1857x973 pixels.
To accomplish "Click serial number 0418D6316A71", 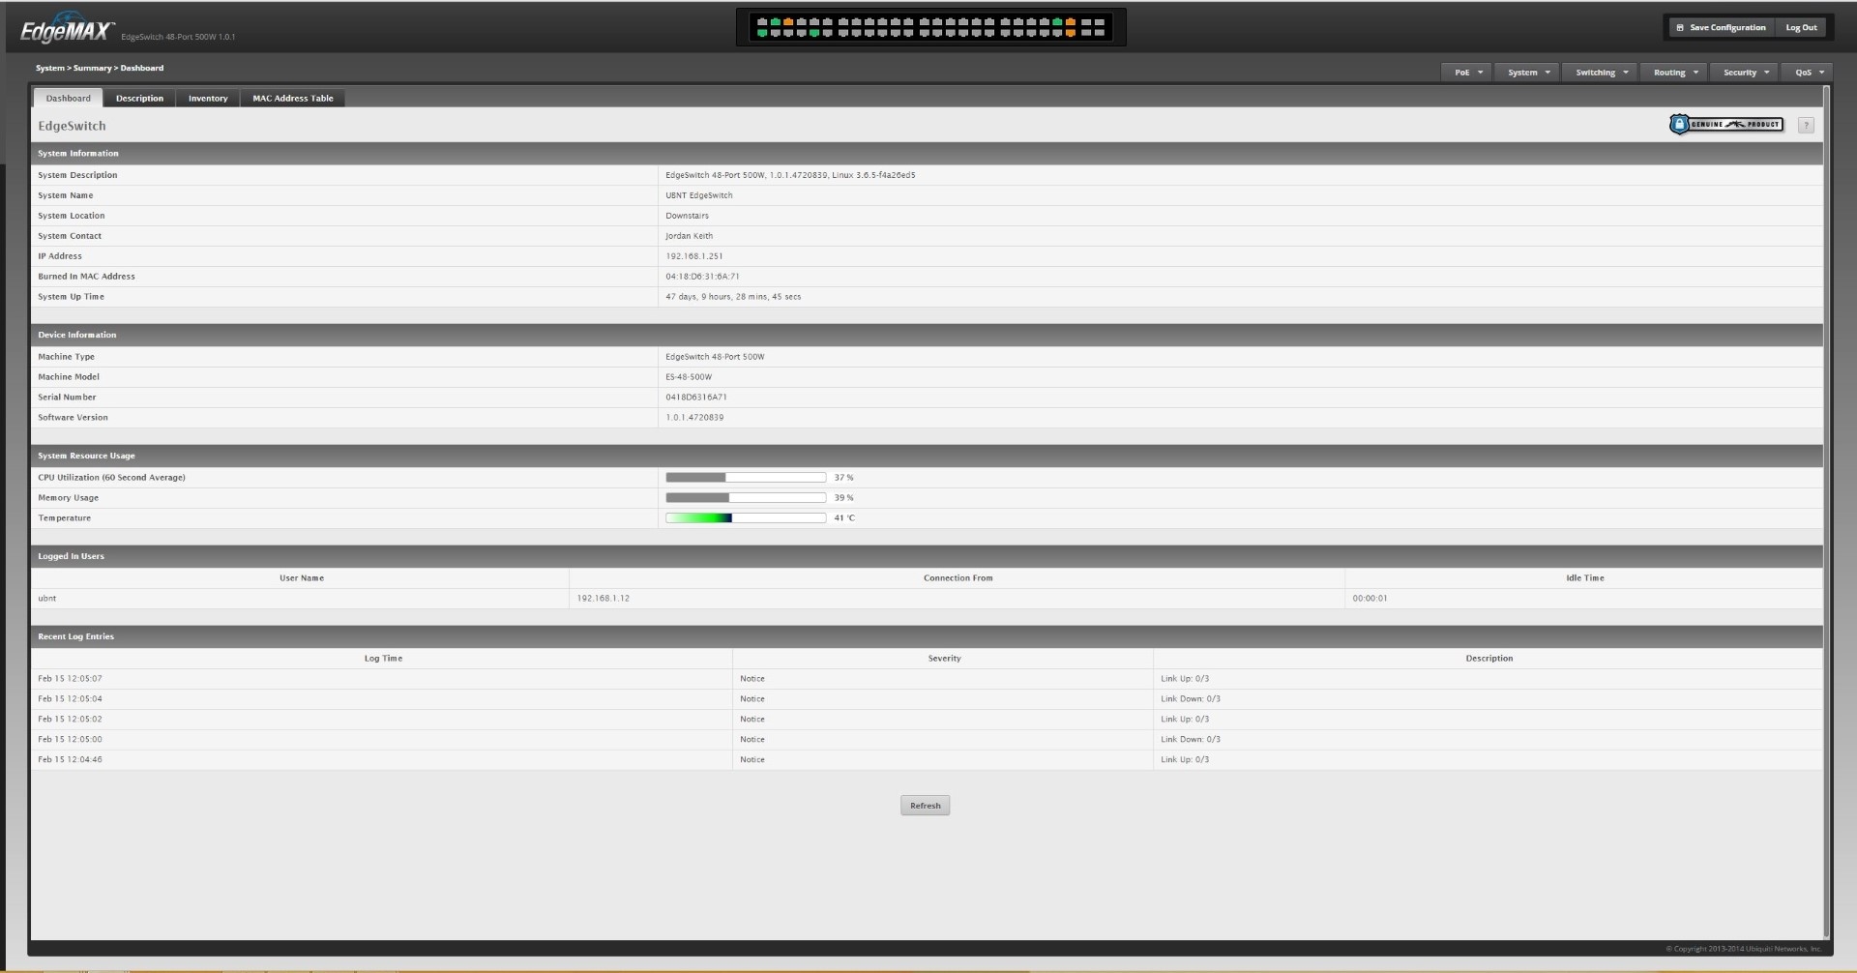I will pos(696,398).
